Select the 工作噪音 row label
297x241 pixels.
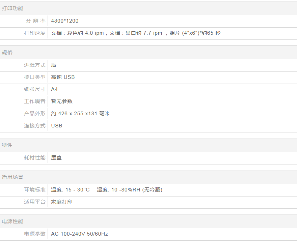pyautogui.click(x=34, y=101)
